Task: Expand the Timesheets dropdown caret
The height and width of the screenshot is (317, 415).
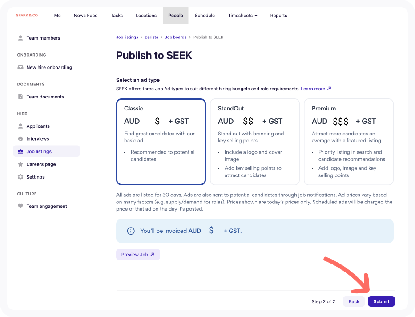Action: tap(256, 16)
